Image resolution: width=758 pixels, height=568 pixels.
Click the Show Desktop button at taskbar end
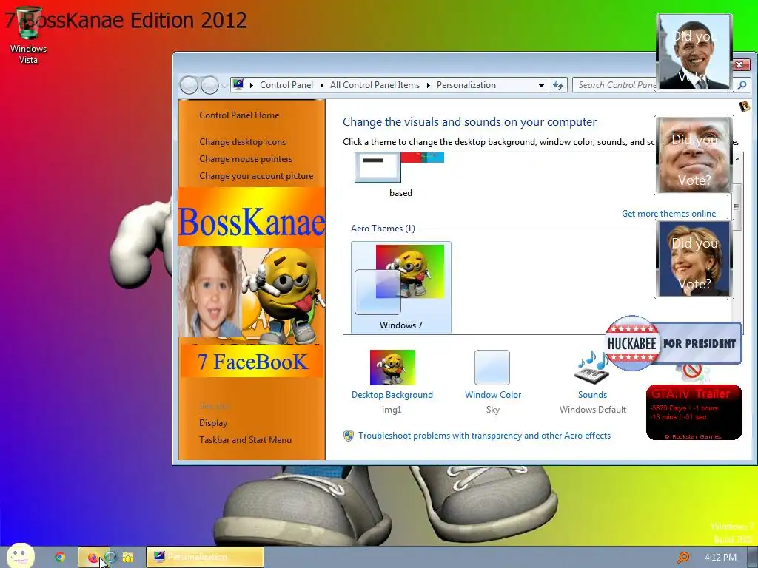[x=753, y=558]
